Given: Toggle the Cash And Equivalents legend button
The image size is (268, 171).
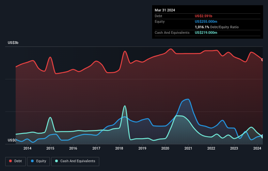Looking at the screenshot, I should click(x=75, y=161).
